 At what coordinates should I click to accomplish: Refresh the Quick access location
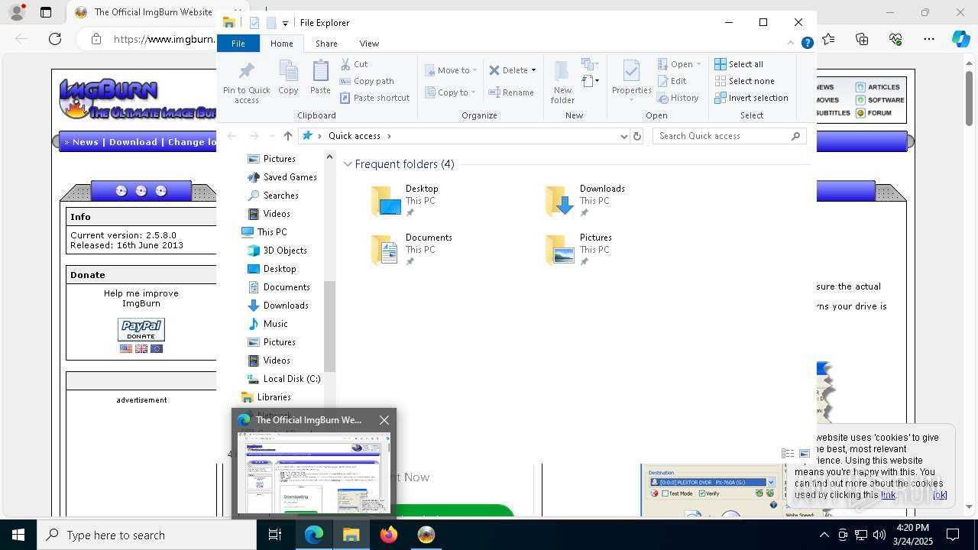pyautogui.click(x=637, y=136)
